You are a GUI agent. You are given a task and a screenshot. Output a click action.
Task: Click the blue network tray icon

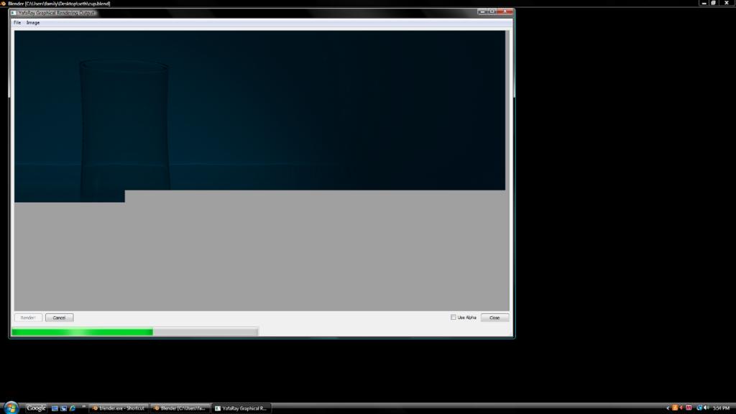[x=699, y=408]
